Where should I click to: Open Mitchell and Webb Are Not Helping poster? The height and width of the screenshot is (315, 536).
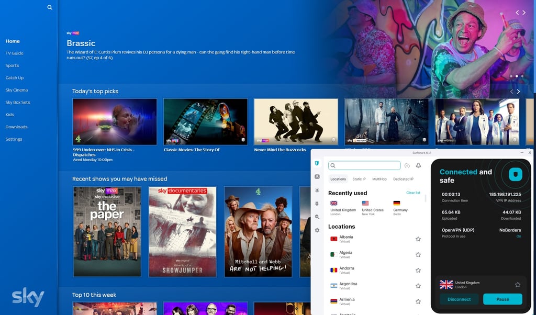point(258,232)
